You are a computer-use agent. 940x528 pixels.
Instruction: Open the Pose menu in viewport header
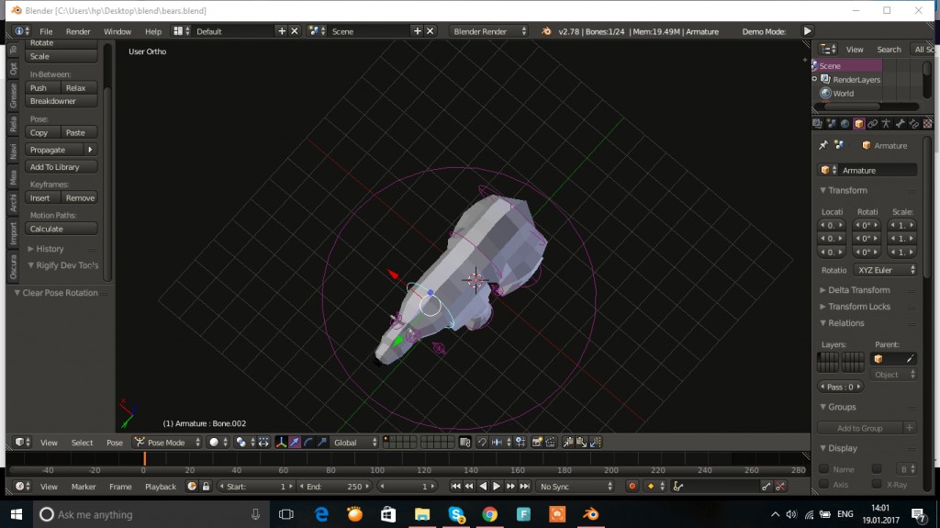click(114, 443)
